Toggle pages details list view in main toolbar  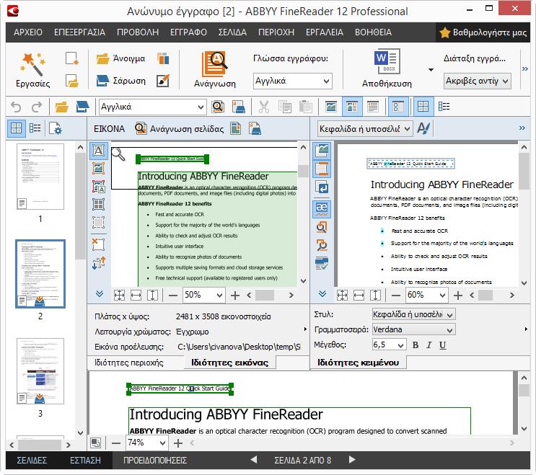click(444, 107)
